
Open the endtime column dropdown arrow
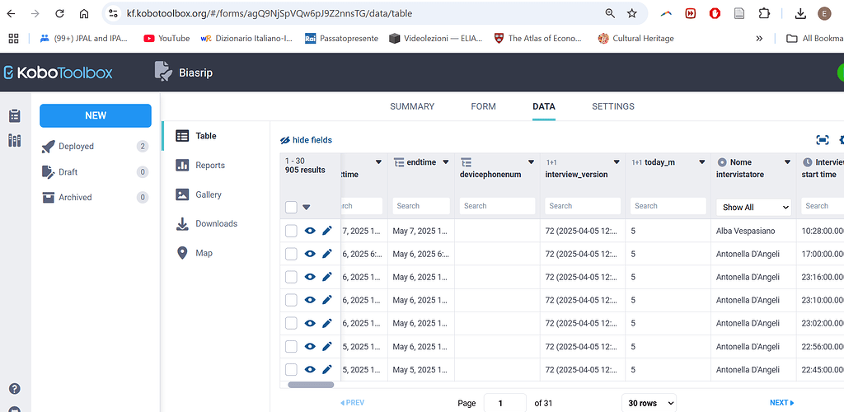click(x=446, y=162)
